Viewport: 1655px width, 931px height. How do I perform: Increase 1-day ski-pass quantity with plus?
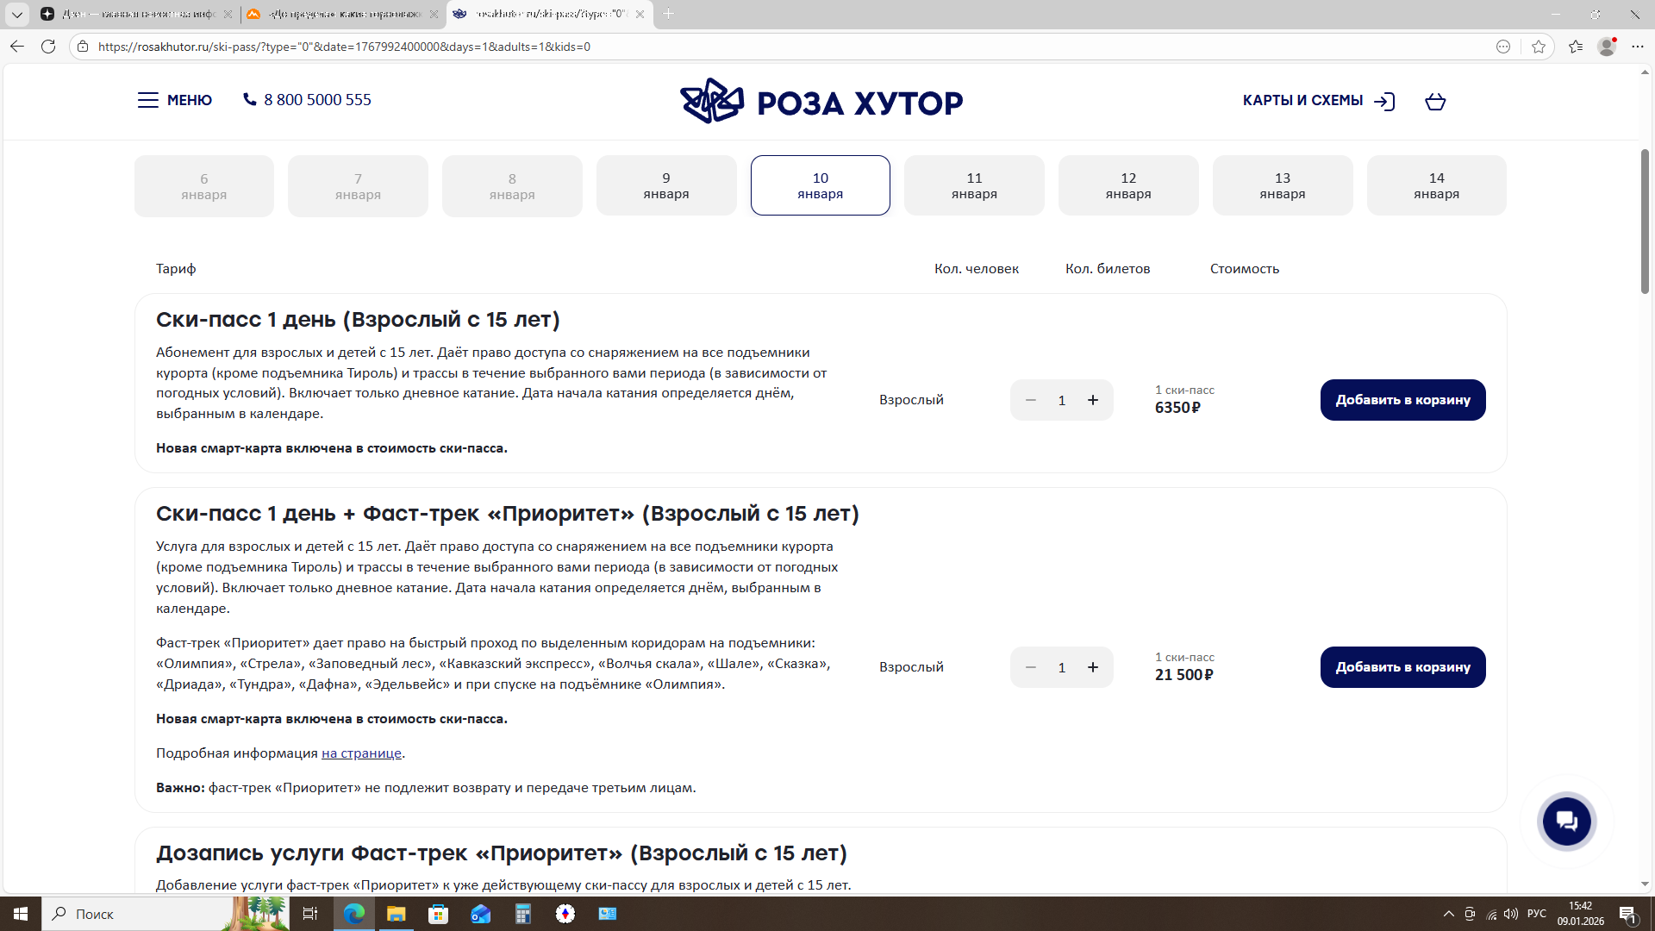[x=1093, y=400]
